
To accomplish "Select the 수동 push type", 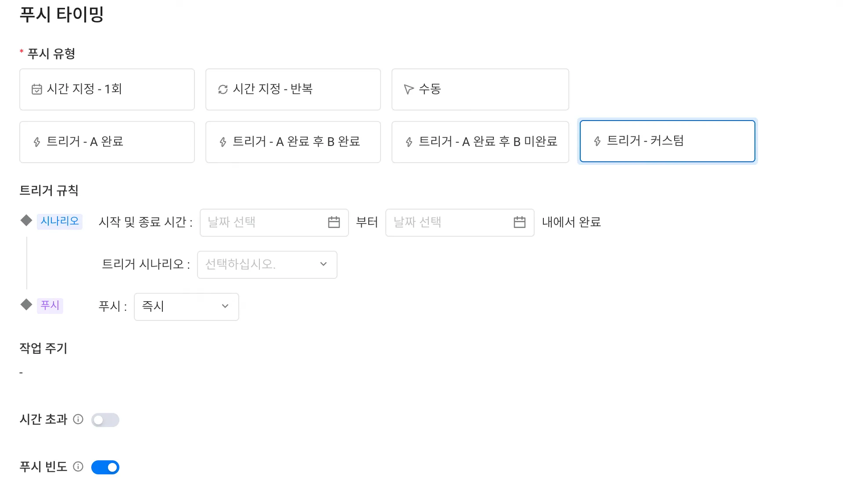I will coord(480,89).
